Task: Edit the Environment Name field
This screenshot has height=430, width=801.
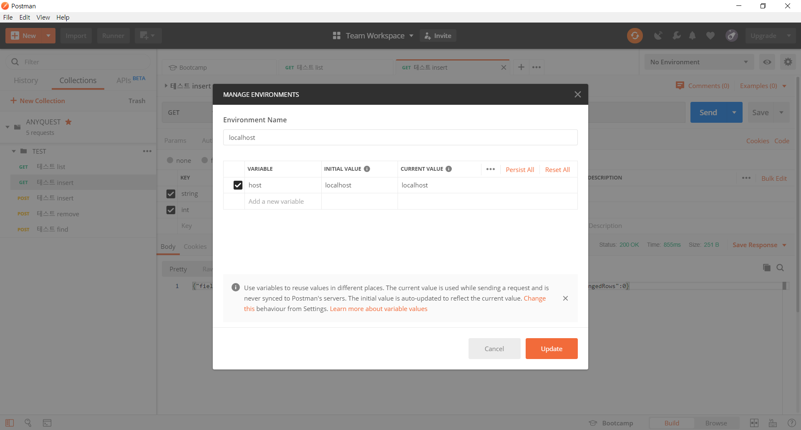Action: pyautogui.click(x=400, y=137)
